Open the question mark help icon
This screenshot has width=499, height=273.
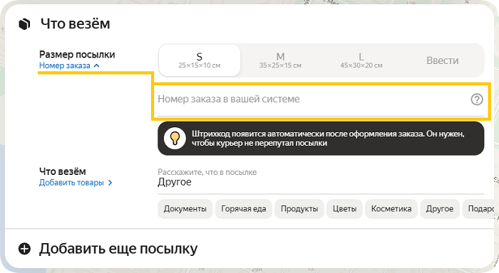coord(477,100)
